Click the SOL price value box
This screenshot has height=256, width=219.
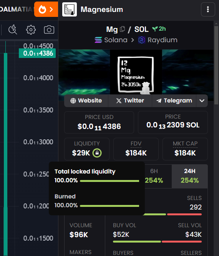(x=173, y=122)
